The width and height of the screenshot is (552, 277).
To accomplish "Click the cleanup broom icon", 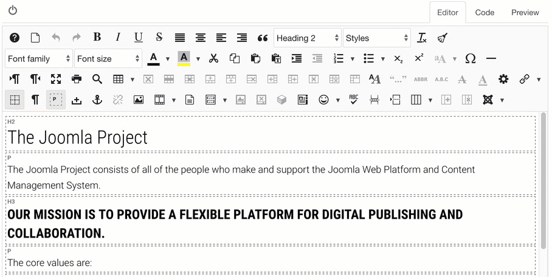I will 443,38.
